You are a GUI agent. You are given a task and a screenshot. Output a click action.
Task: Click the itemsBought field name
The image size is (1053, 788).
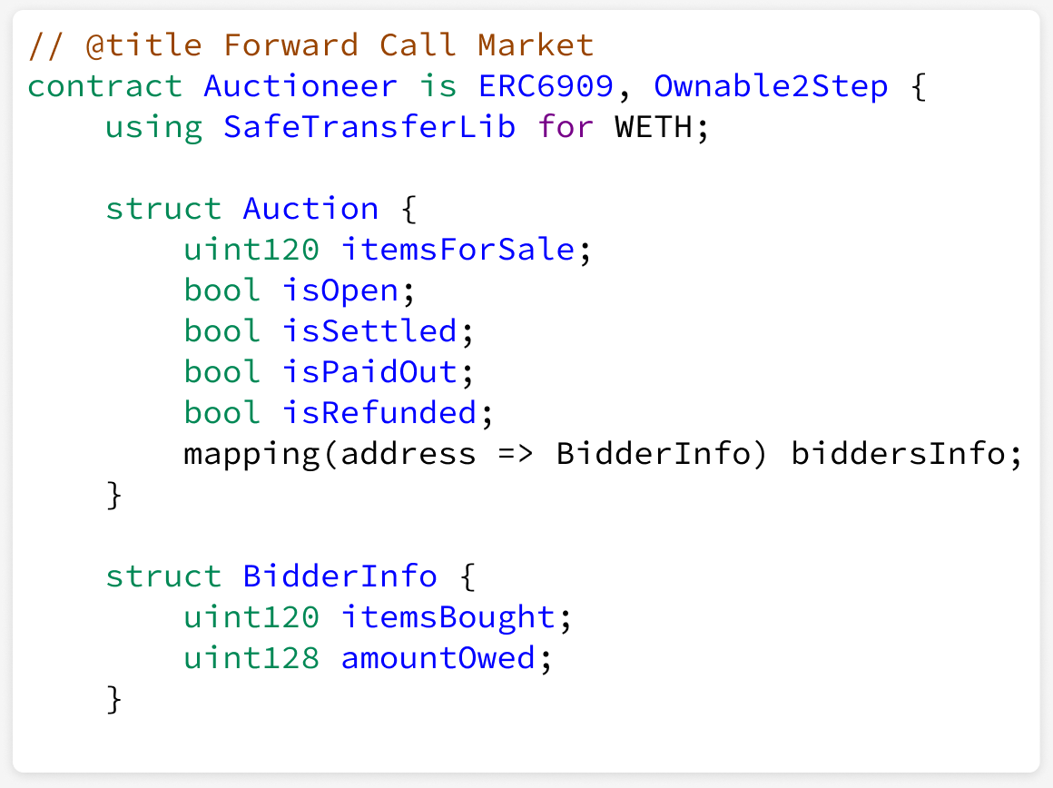tap(448, 619)
